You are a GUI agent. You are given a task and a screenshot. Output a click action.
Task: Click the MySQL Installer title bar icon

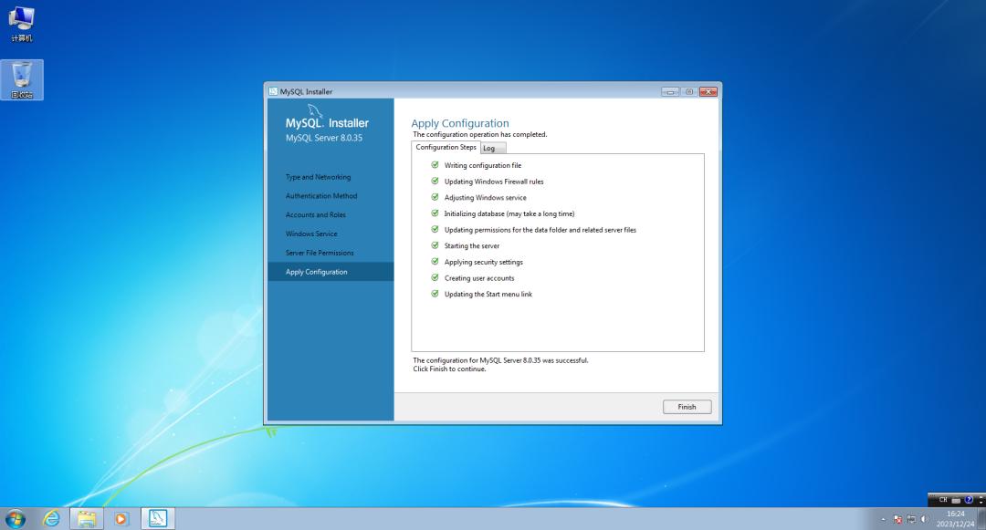[x=273, y=91]
